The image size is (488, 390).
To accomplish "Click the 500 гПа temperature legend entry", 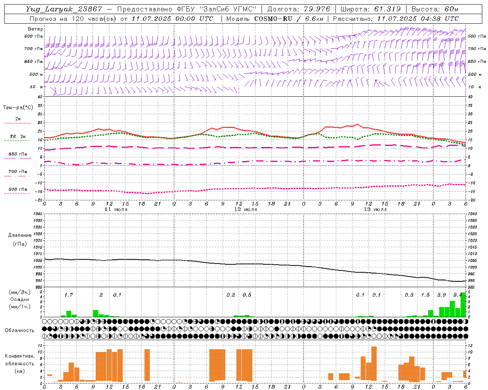I will (18, 189).
